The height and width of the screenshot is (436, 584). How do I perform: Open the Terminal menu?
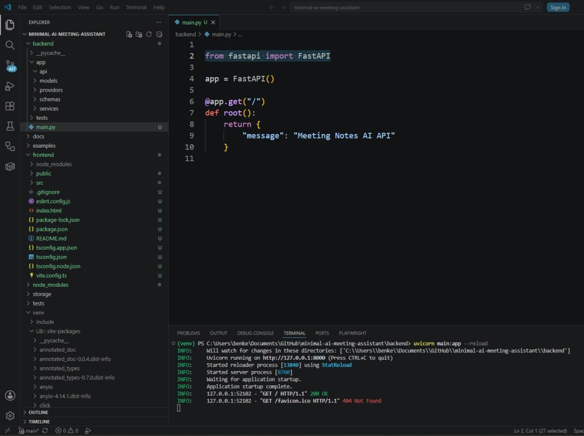(x=136, y=7)
